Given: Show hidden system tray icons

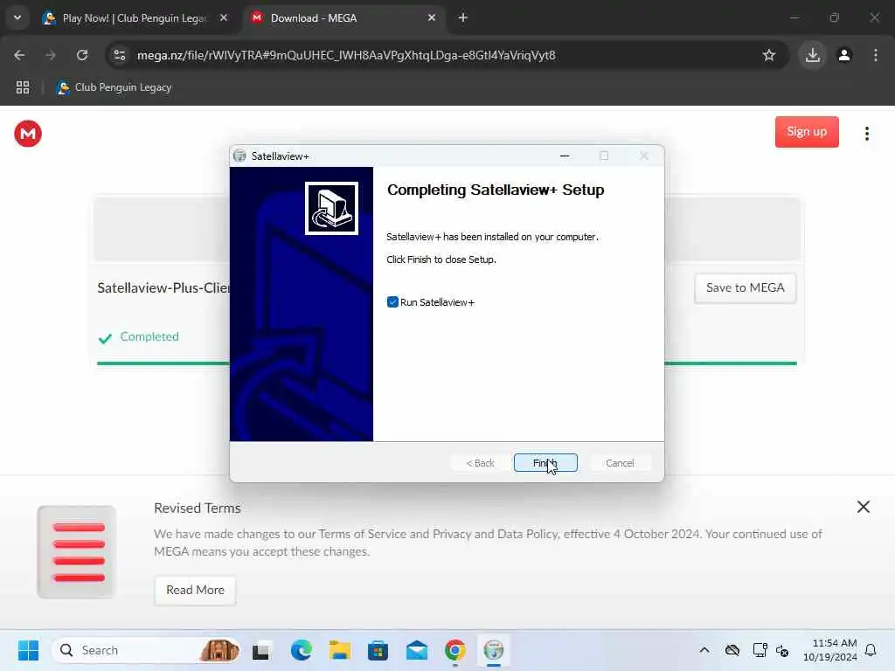Looking at the screenshot, I should [x=704, y=650].
